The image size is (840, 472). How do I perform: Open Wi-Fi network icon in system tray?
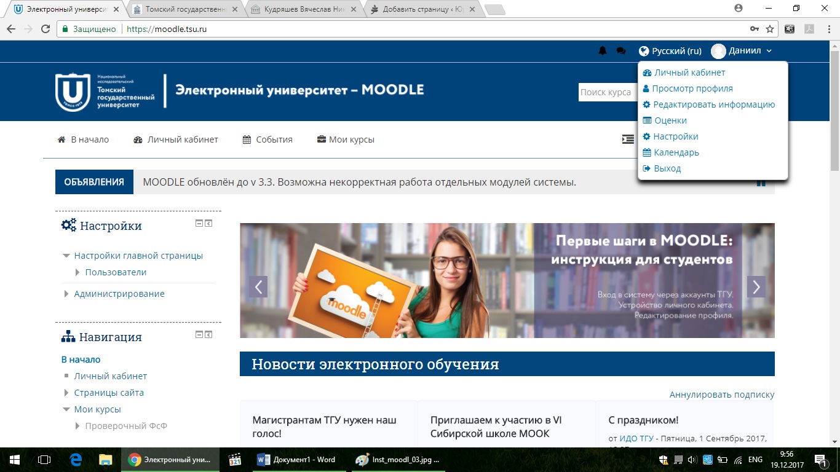tap(737, 459)
